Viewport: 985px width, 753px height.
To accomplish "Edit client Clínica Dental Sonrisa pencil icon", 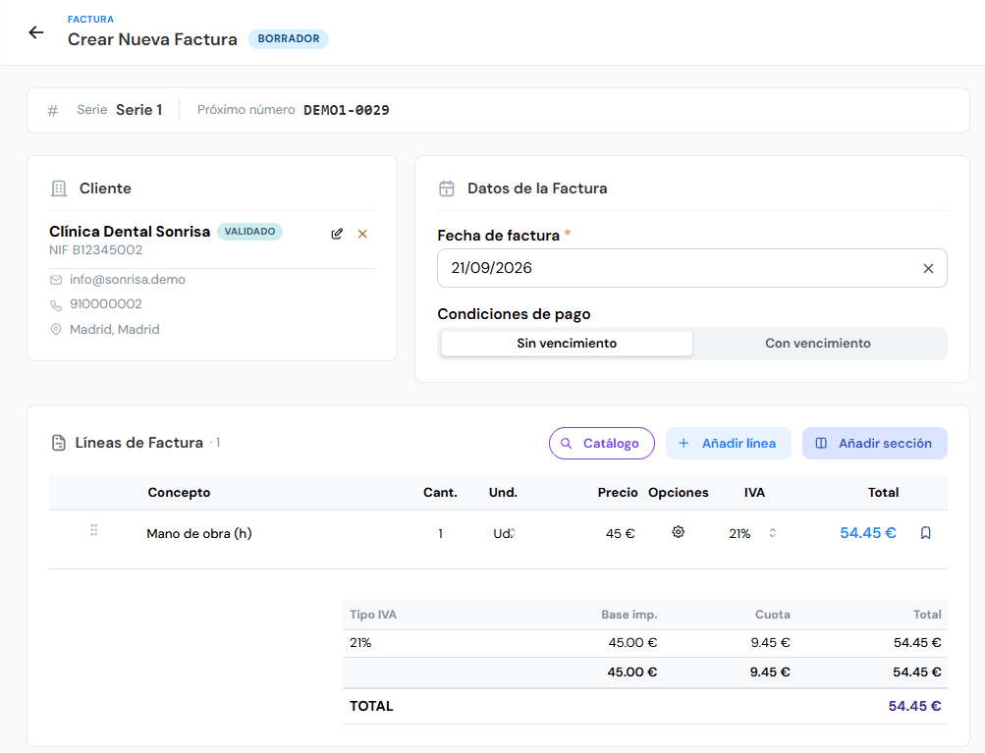I will click(338, 234).
